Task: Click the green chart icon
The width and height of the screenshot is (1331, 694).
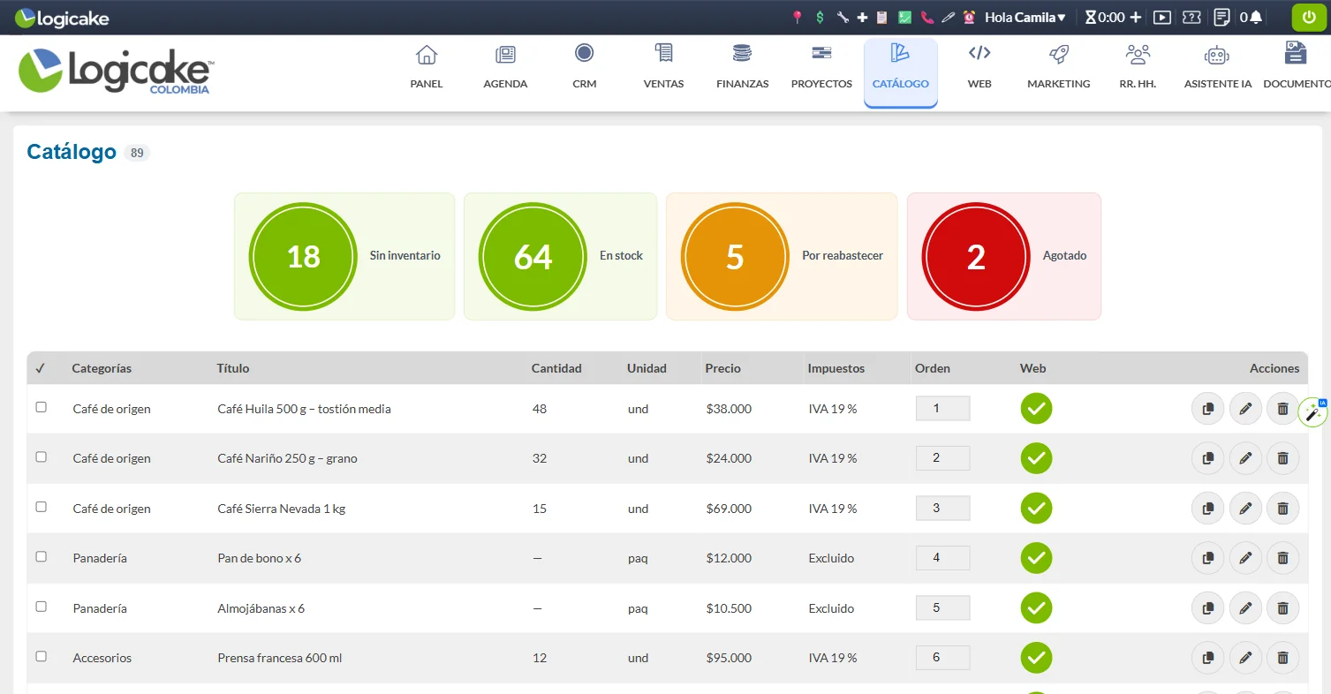Action: [904, 17]
